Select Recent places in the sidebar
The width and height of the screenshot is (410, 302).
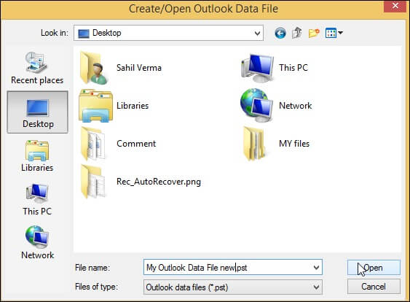37,68
